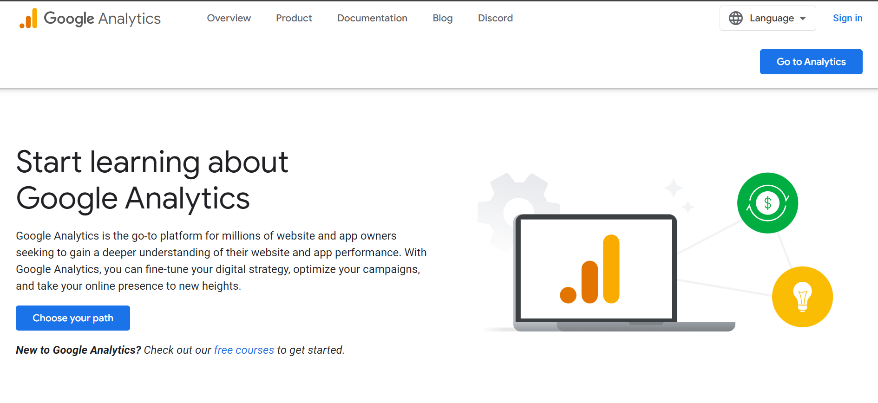Click the Choose your path button

coord(73,318)
